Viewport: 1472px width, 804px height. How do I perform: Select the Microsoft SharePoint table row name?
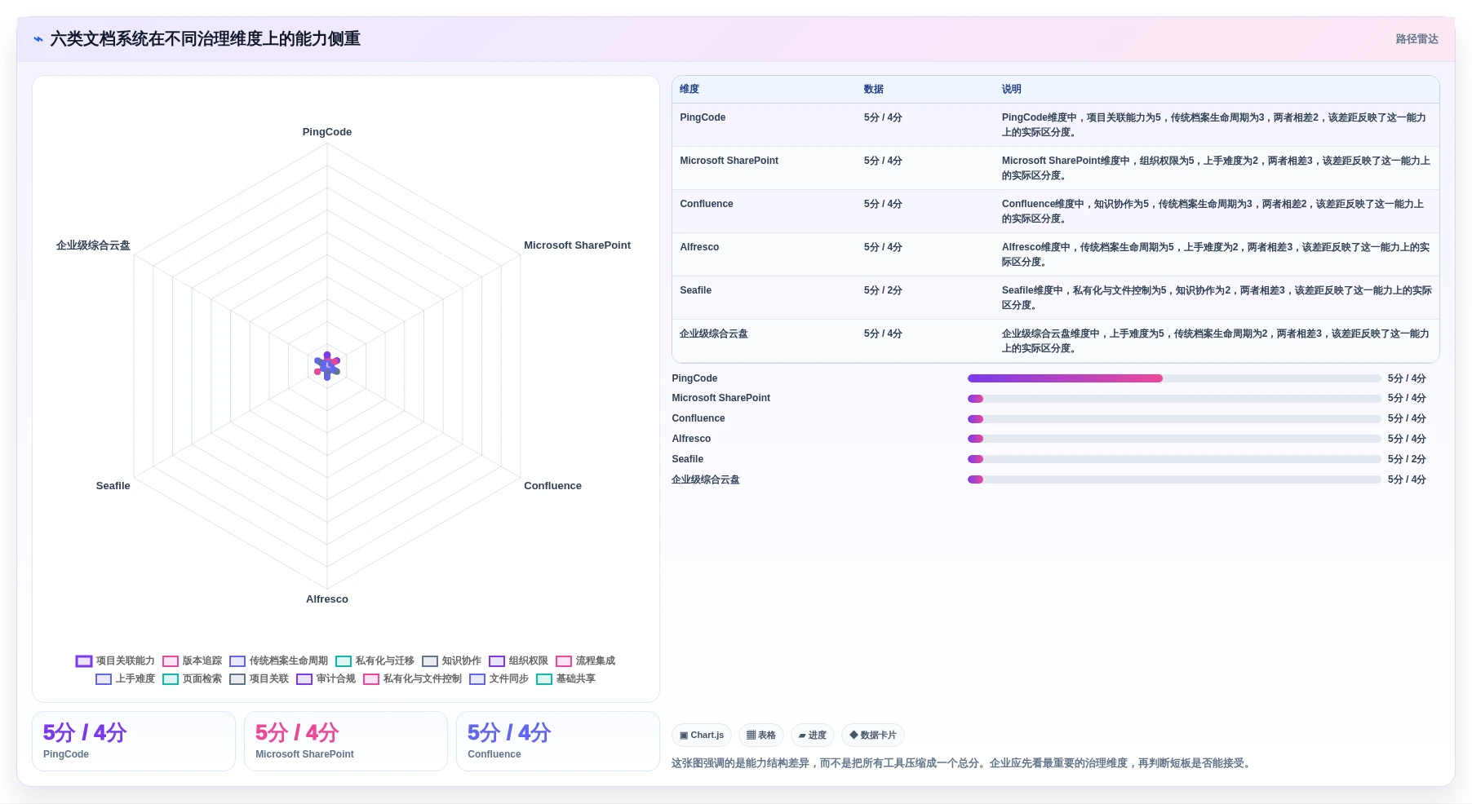pyautogui.click(x=729, y=161)
